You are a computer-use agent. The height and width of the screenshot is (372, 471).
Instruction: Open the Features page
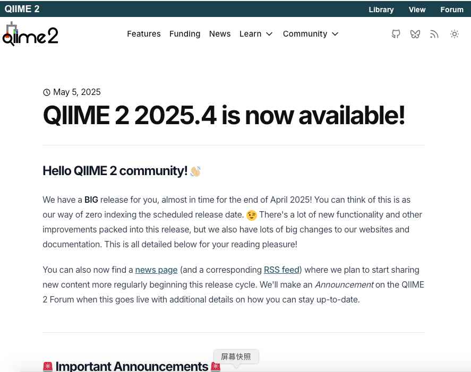pos(144,34)
